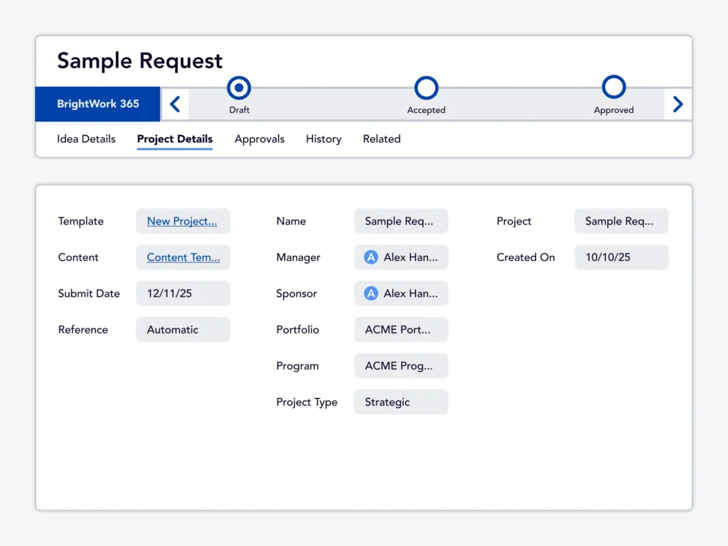This screenshot has width=728, height=546.
Task: Open the Content Template link
Action: 183,257
